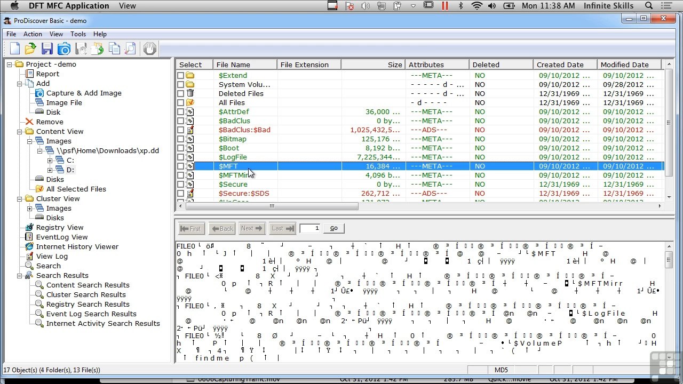Click the gray stop hand toolbar icon
The width and height of the screenshot is (683, 384).
pyautogui.click(x=149, y=49)
